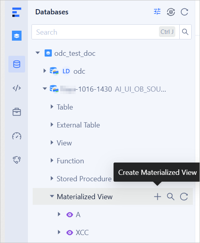
Task: Open the speedometer monitoring icon in the sidebar
Action: coord(17,136)
